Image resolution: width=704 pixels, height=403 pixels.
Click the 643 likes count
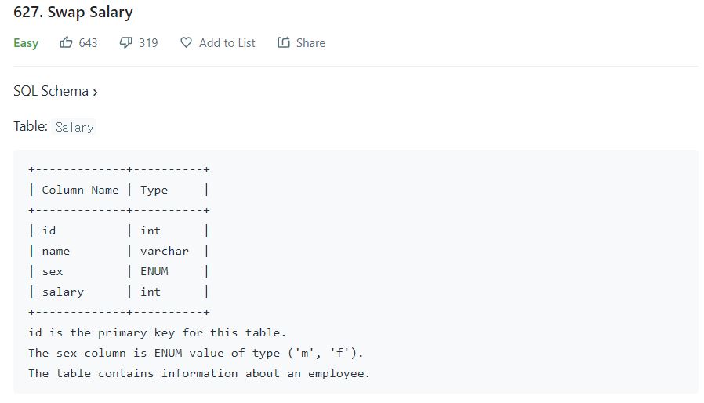pos(88,43)
